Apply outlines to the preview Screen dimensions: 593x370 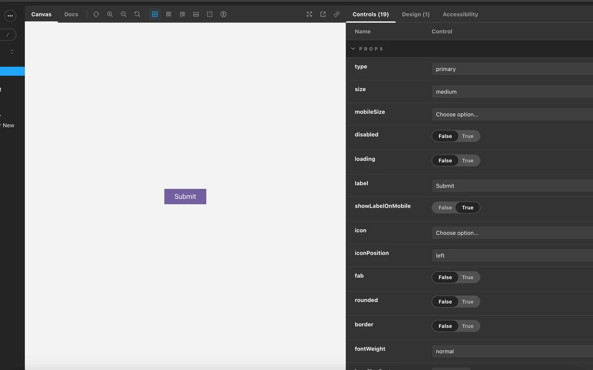pyautogui.click(x=210, y=14)
